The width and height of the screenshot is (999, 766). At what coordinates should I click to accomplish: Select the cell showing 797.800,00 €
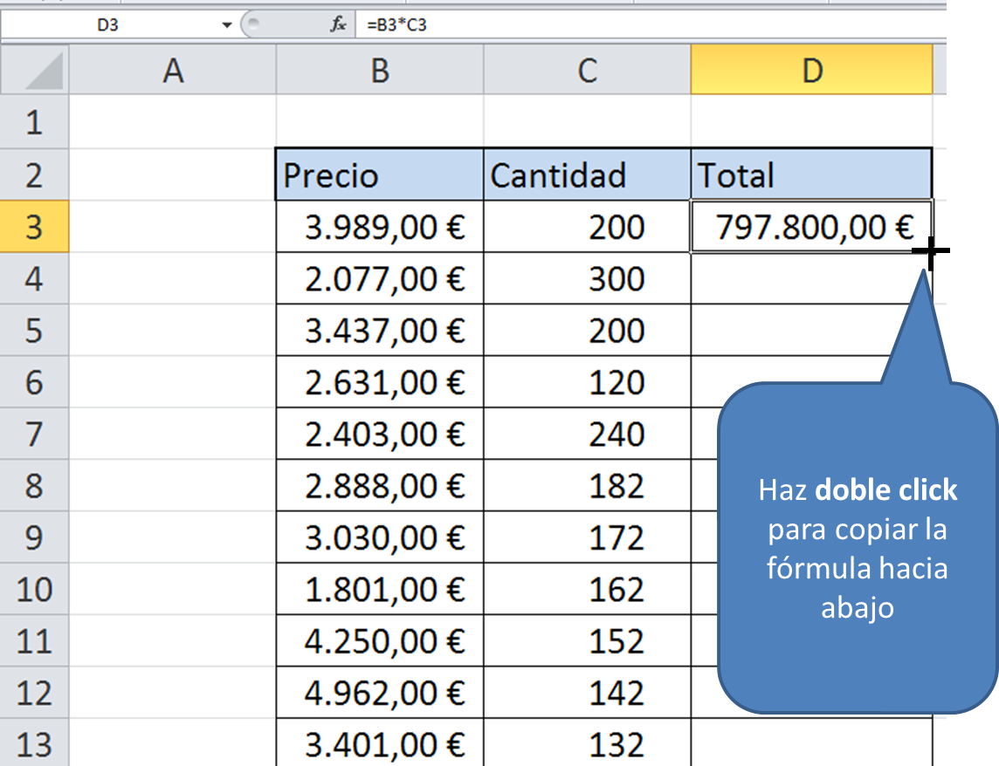point(811,227)
